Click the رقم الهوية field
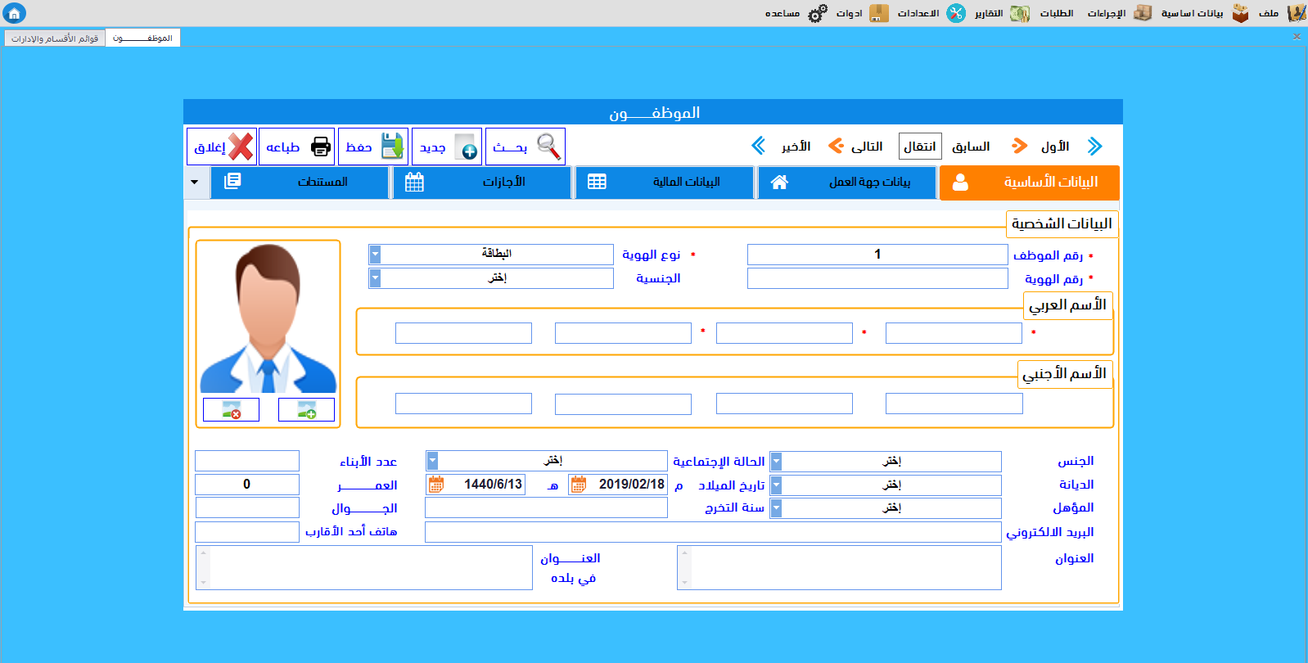This screenshot has height=663, width=1308. [x=877, y=278]
